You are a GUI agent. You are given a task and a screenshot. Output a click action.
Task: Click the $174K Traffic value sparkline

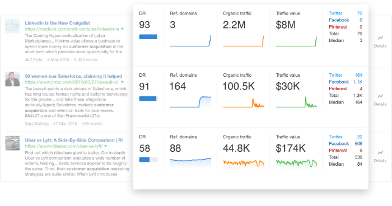coord(296,163)
